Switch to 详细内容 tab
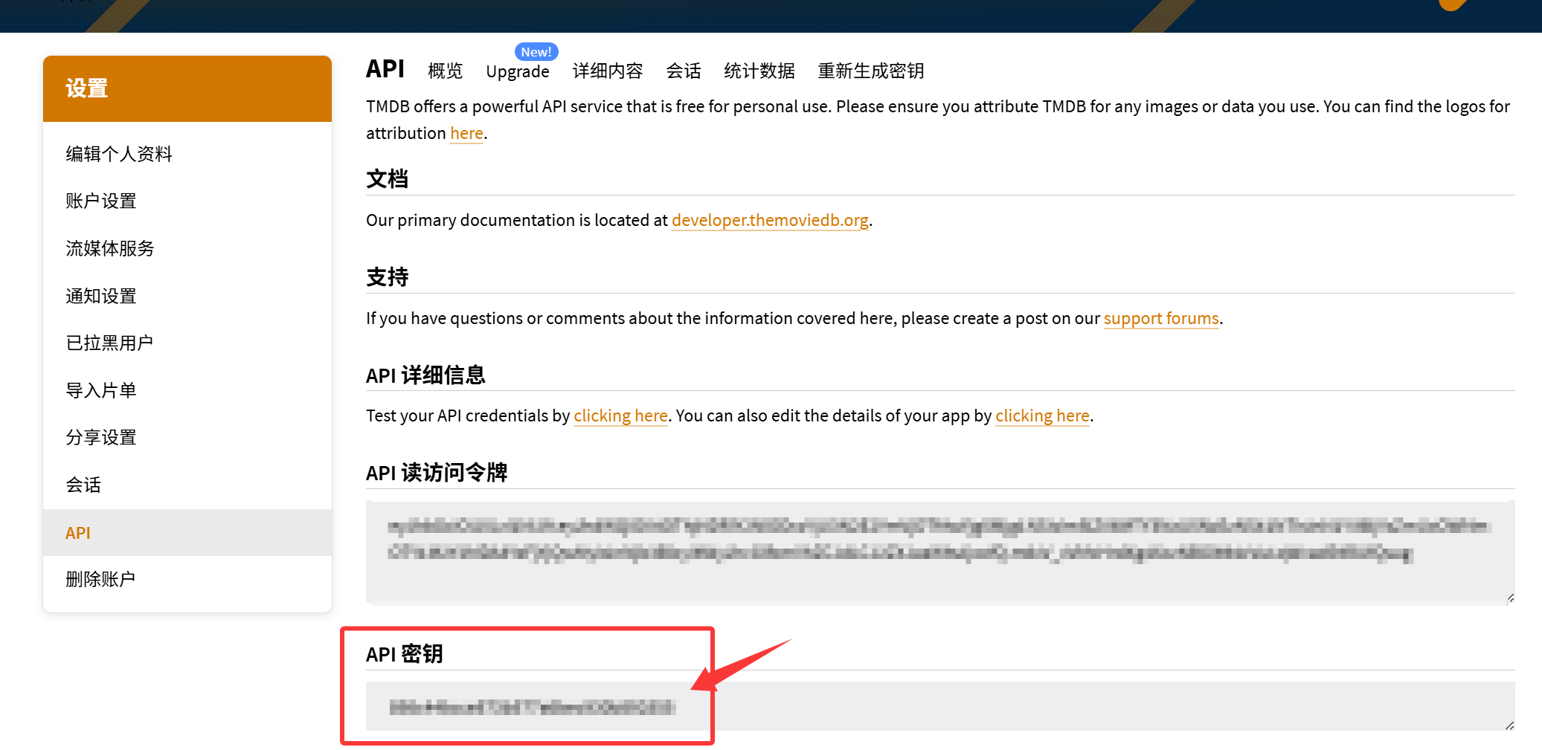Viewport: 1542px width, 750px height. (x=607, y=71)
